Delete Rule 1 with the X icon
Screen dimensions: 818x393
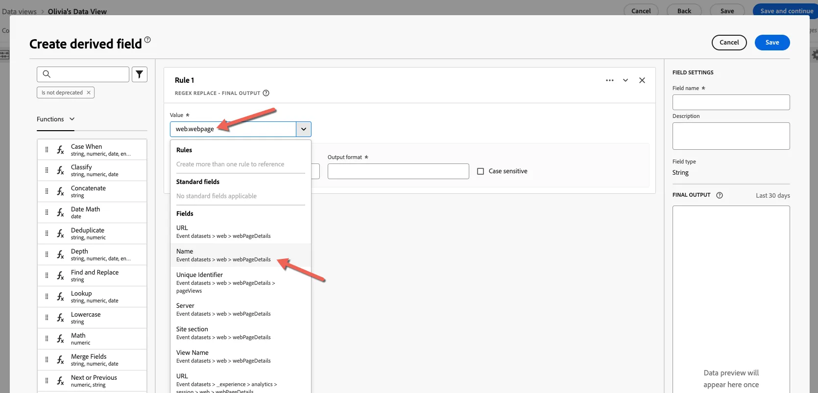(642, 80)
